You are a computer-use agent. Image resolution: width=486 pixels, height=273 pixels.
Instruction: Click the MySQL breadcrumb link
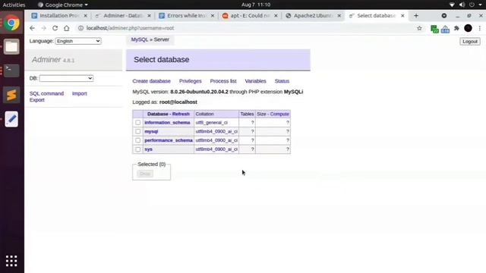[x=140, y=39]
